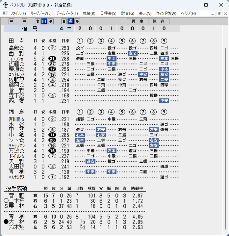Open the ファイル(F) menu
Screen dimensions: 229x236
tap(18, 13)
